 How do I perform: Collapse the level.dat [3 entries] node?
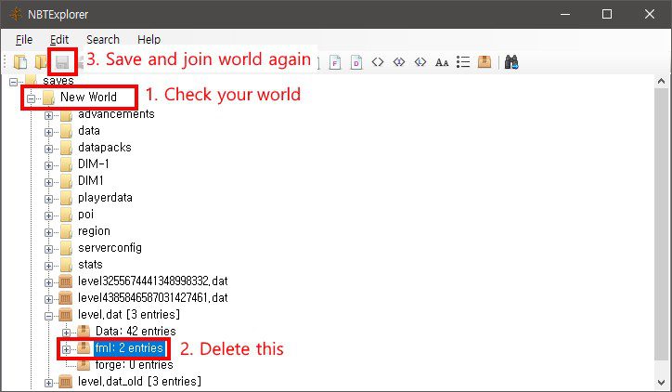[x=49, y=315]
